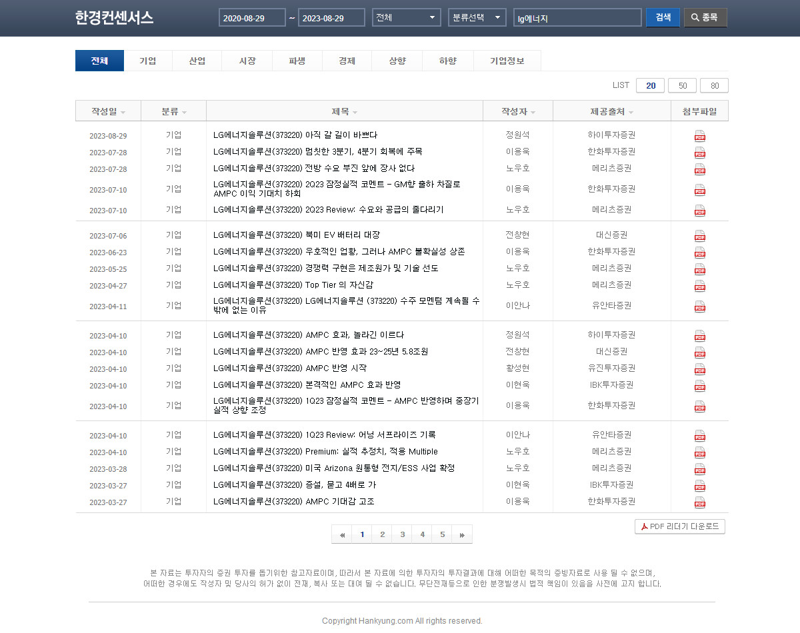The width and height of the screenshot is (800, 633).
Task: Open PDF for AMPC 반영 시작 report
Action: 699,369
